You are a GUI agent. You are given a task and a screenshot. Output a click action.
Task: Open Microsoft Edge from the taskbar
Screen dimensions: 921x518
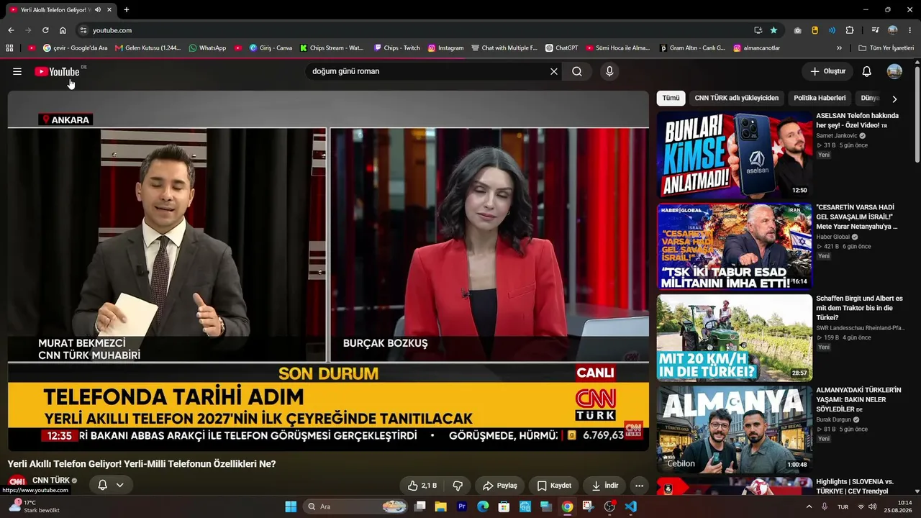483,506
